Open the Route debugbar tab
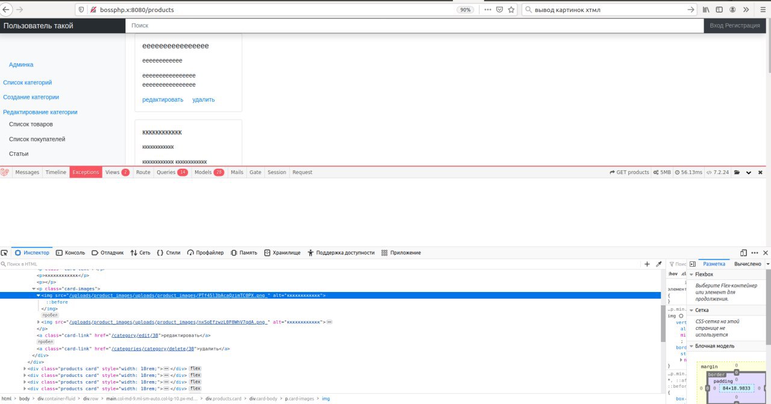 [x=143, y=172]
